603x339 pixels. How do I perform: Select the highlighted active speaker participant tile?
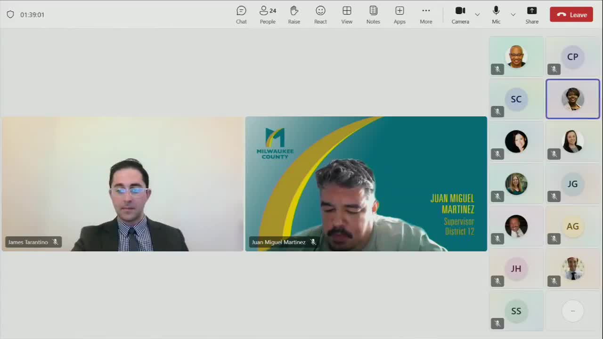click(572, 99)
